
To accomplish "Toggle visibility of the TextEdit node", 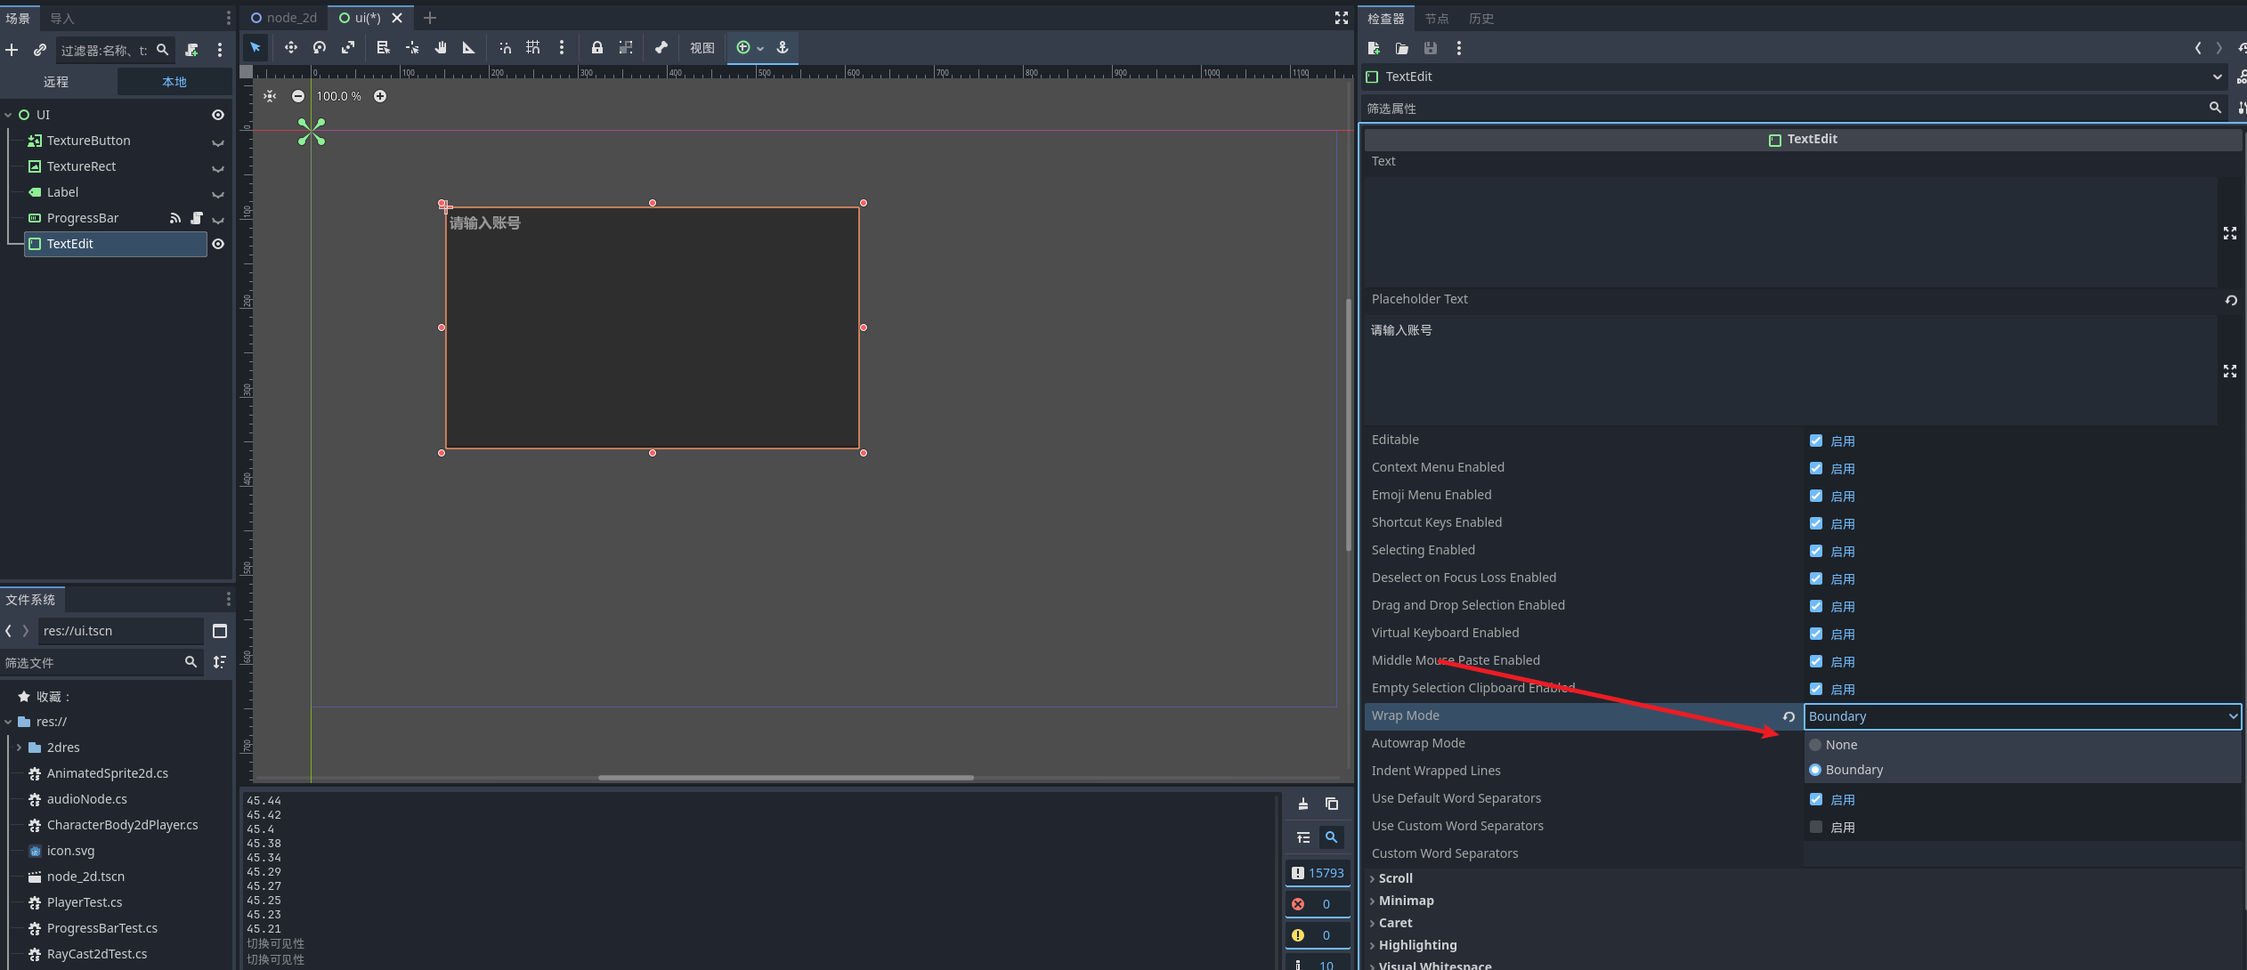I will coord(218,244).
